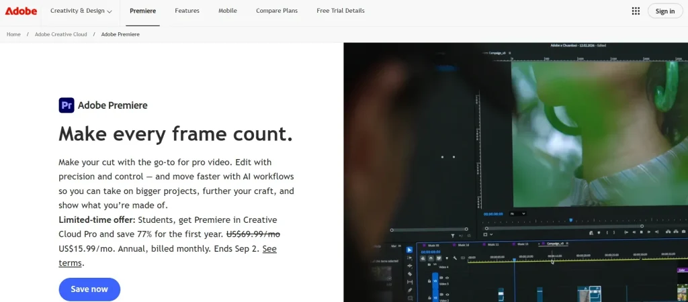Open the Features navigation item
The width and height of the screenshot is (688, 302).
[x=187, y=11]
